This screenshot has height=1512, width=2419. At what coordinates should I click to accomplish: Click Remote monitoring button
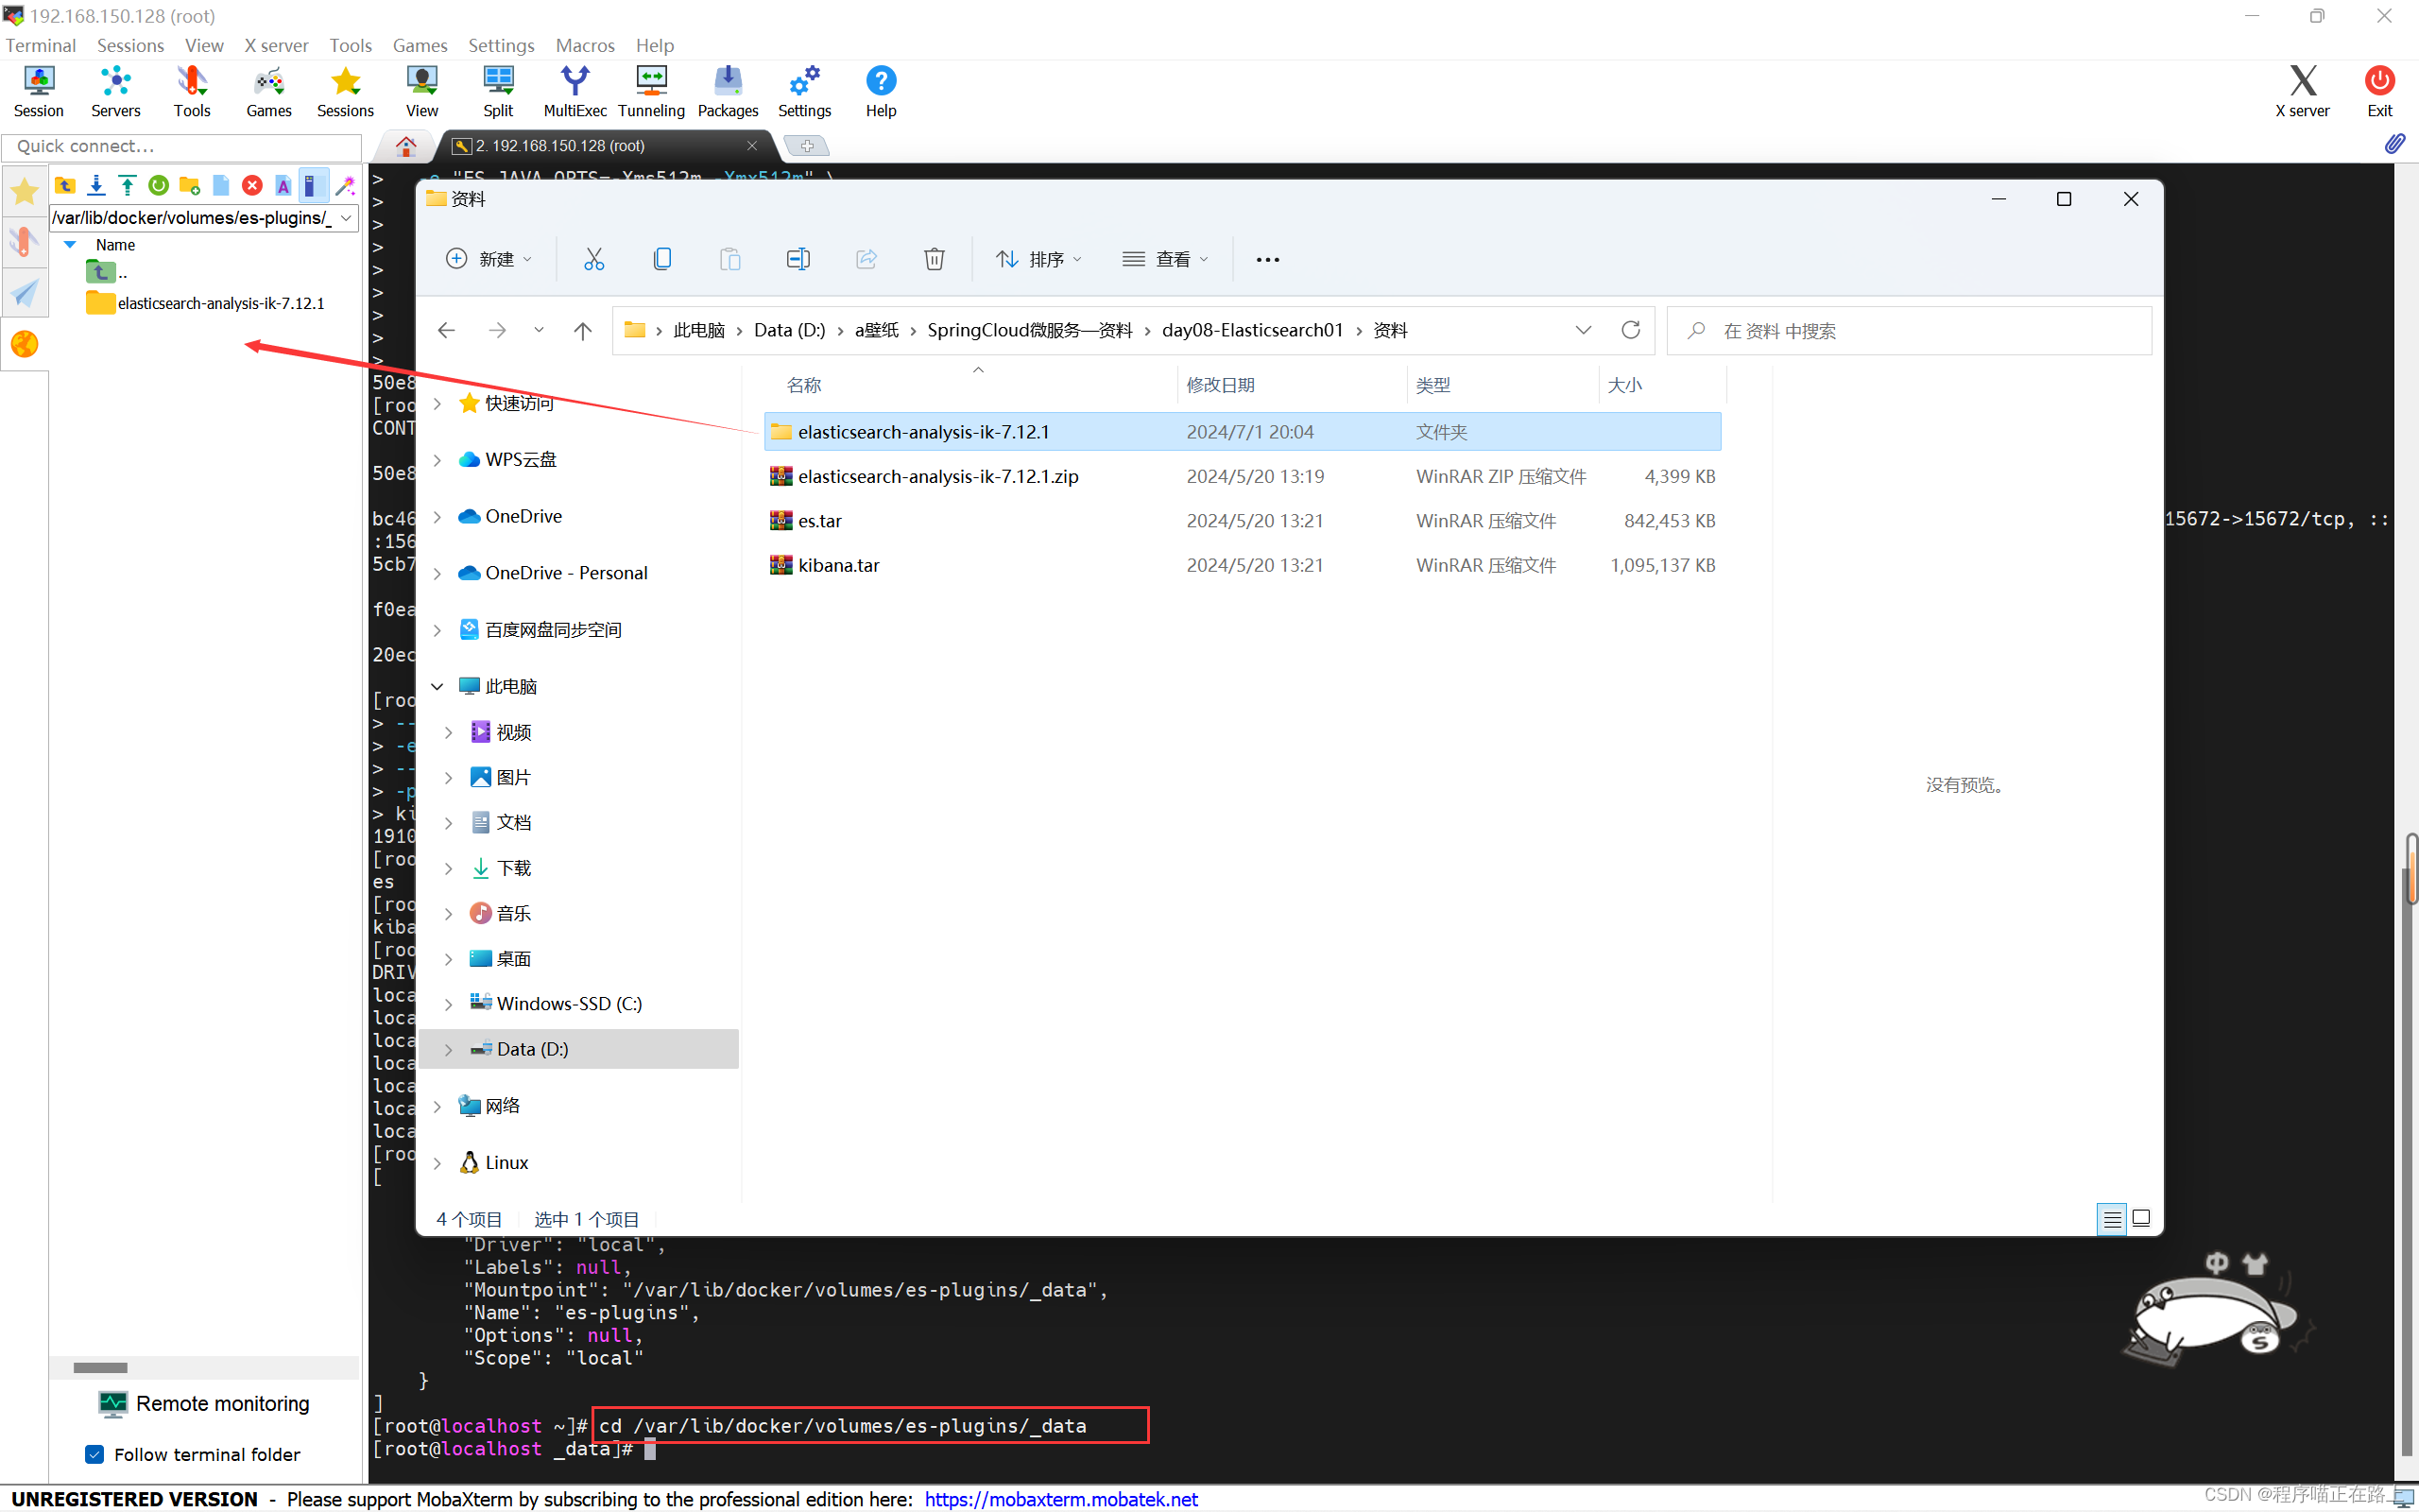(204, 1403)
